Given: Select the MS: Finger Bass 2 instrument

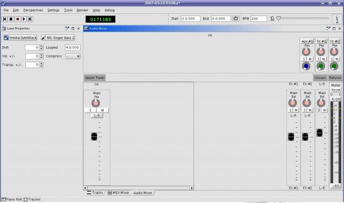Looking at the screenshot, I should click(58, 38).
